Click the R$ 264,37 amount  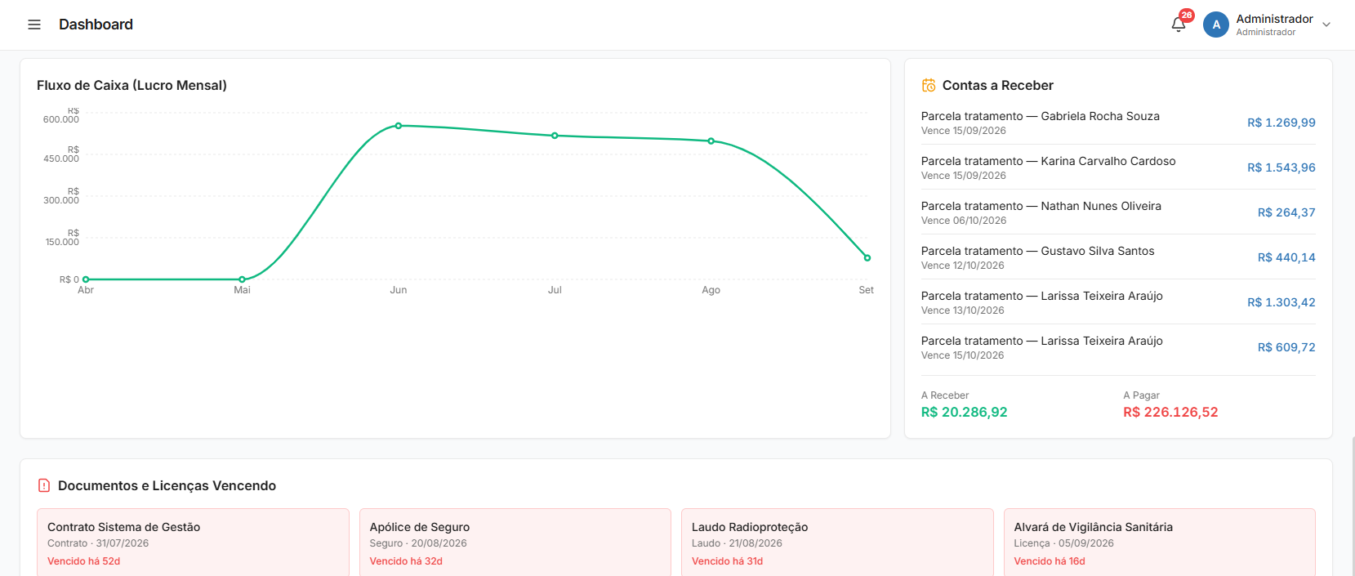point(1286,212)
